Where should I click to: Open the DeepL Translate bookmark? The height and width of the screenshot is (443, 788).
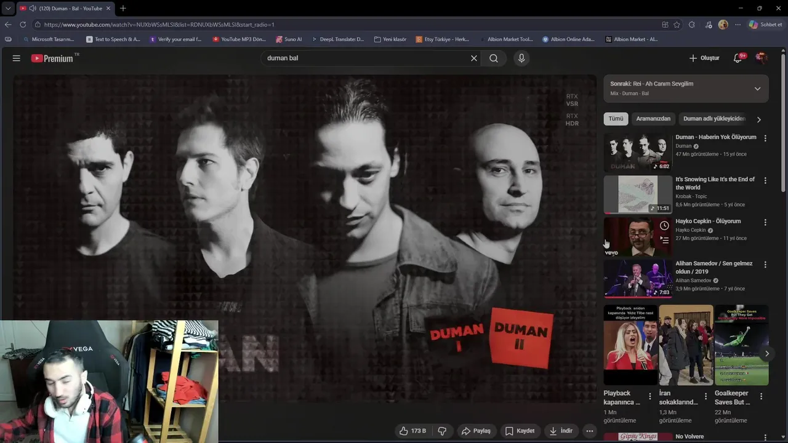[x=337, y=39]
